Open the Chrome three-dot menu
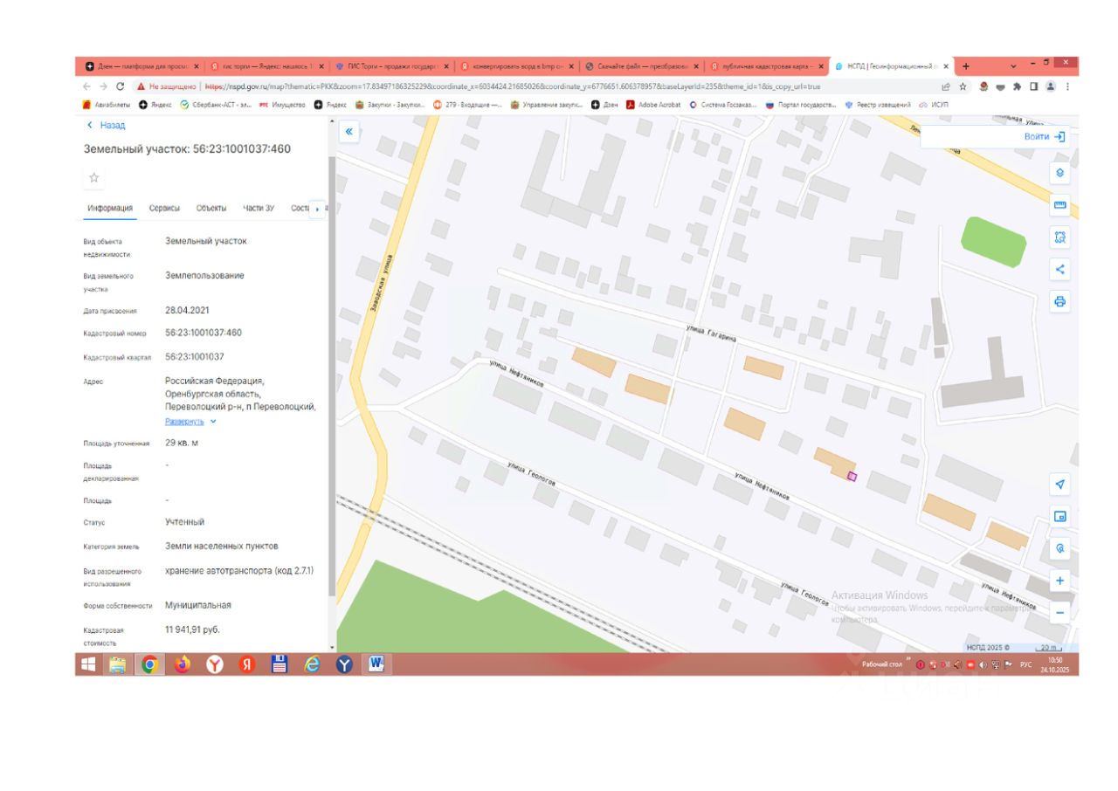The width and height of the screenshot is (1118, 791). [x=1067, y=86]
